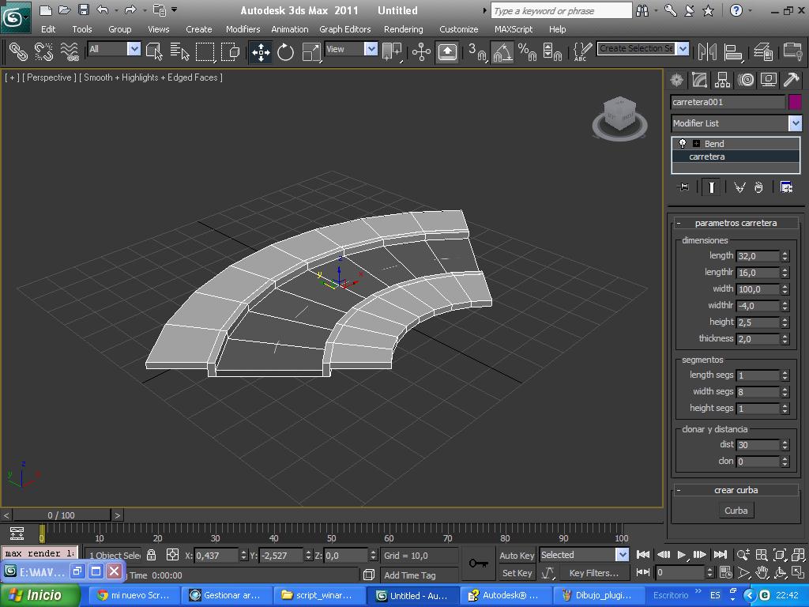Click the Key Filters button
809x607 pixels.
593,573
